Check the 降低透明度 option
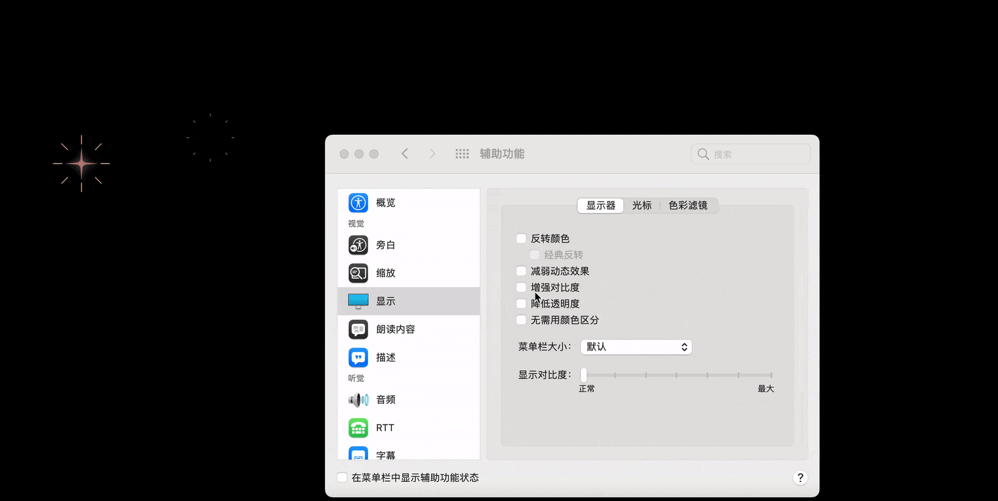The height and width of the screenshot is (501, 998). (521, 304)
